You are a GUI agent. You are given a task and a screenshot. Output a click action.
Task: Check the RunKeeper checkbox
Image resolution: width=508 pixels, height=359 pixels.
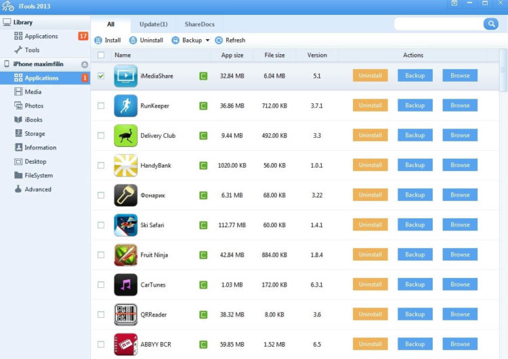coord(101,105)
